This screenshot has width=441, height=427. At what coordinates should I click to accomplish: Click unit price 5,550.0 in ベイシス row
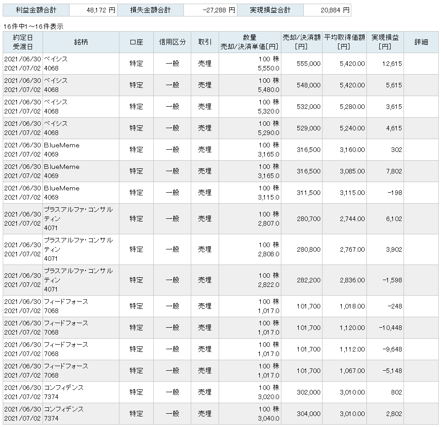(x=269, y=68)
